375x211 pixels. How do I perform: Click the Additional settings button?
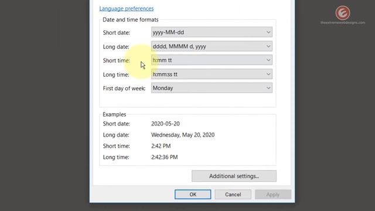(234, 176)
